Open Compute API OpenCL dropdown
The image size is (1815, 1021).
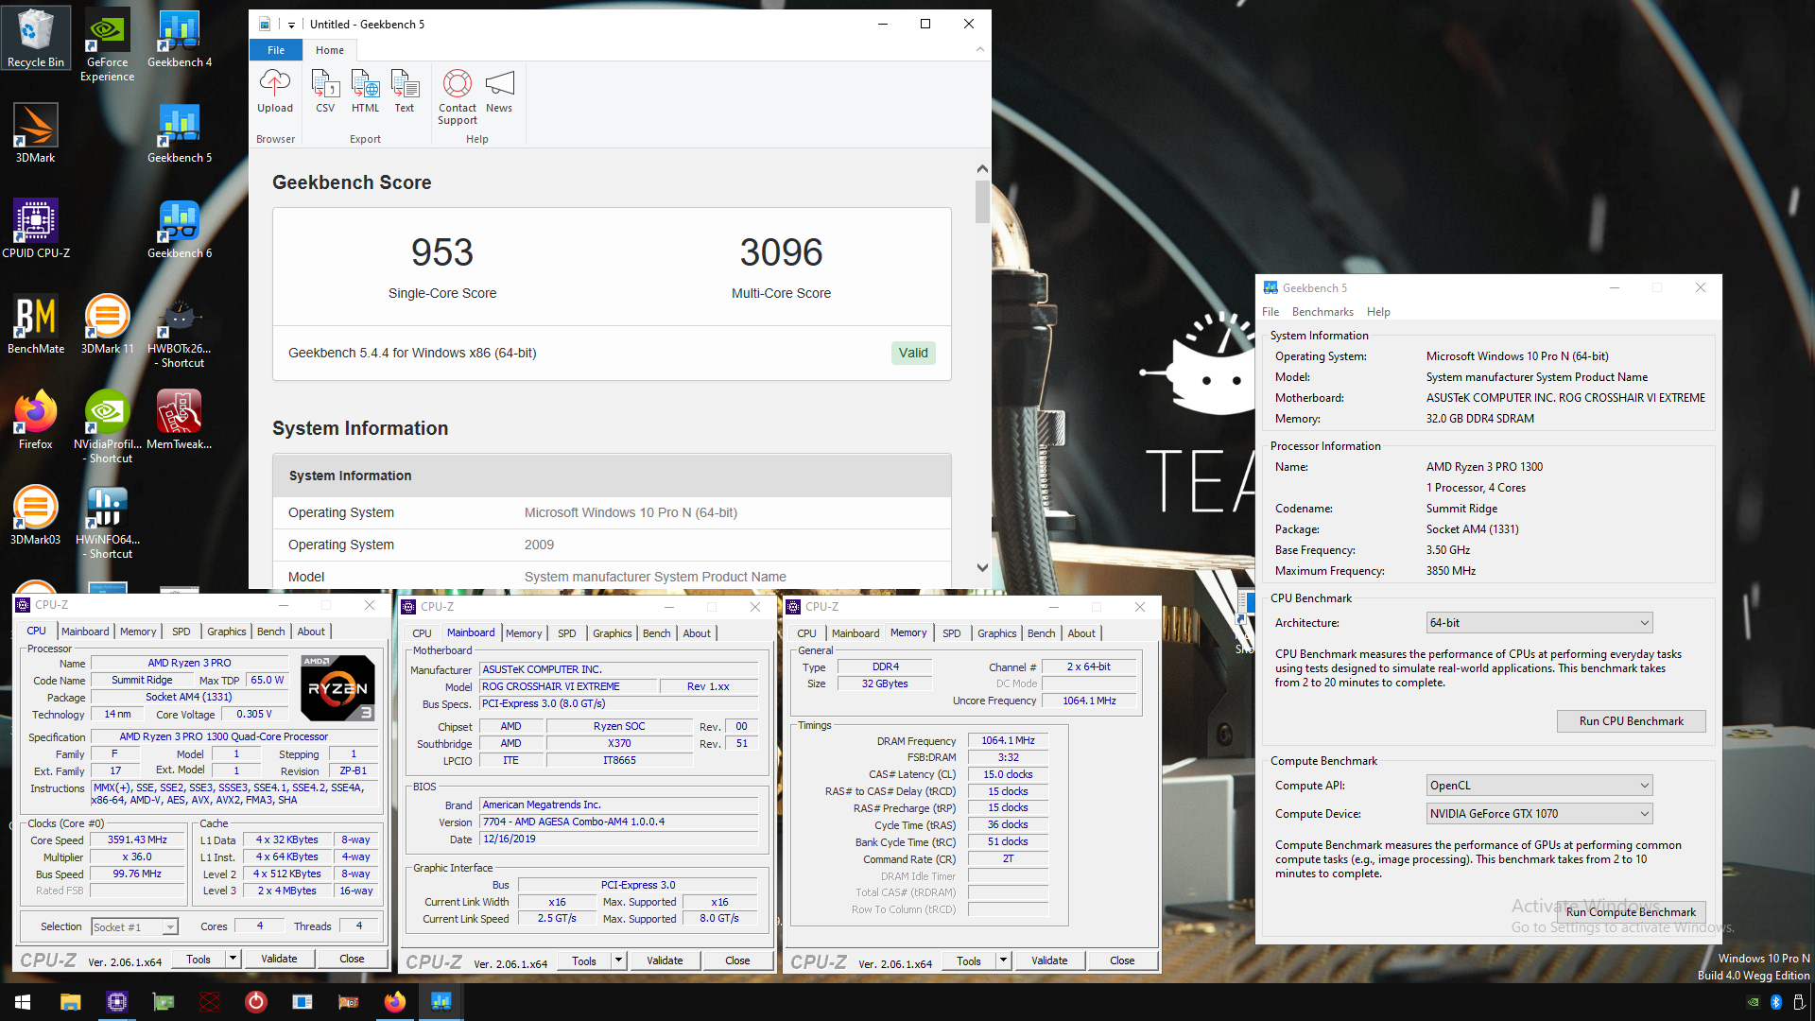(x=1539, y=786)
